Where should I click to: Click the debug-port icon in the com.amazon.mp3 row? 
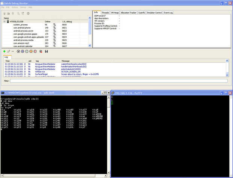(54, 43)
